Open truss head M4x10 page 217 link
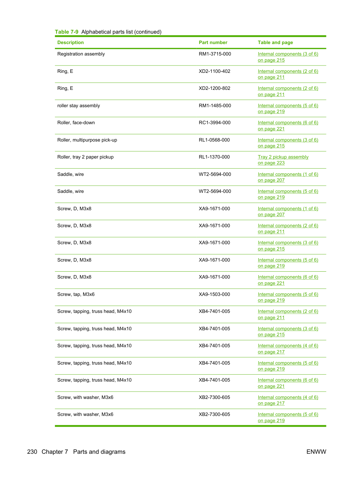This screenshot has height=477, width=359. 288,349
